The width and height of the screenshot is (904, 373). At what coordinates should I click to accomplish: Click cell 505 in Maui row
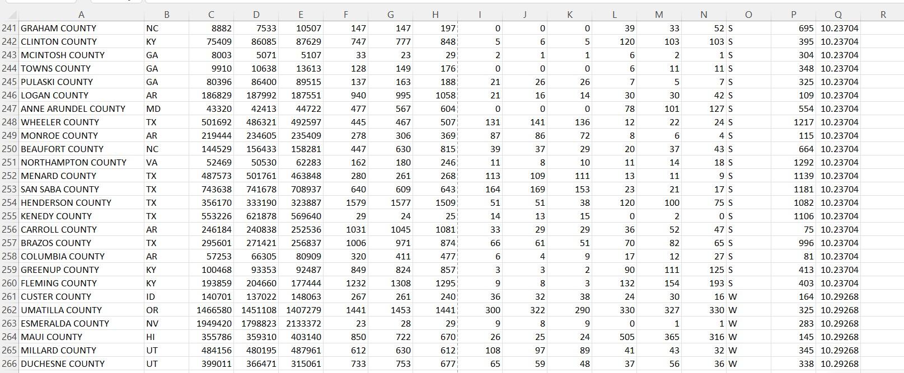tap(614, 337)
